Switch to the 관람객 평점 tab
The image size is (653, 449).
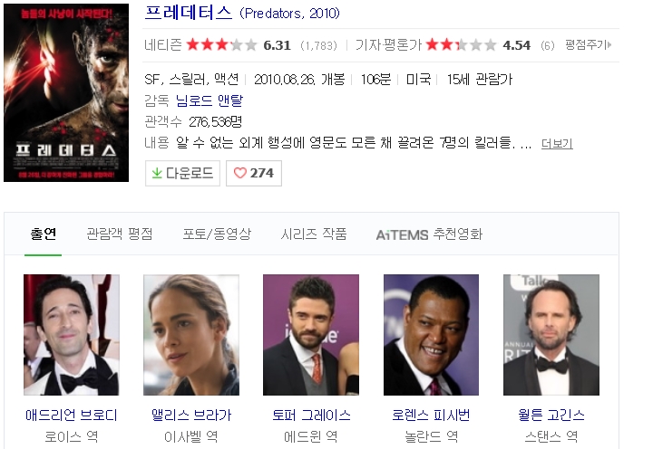coord(120,234)
